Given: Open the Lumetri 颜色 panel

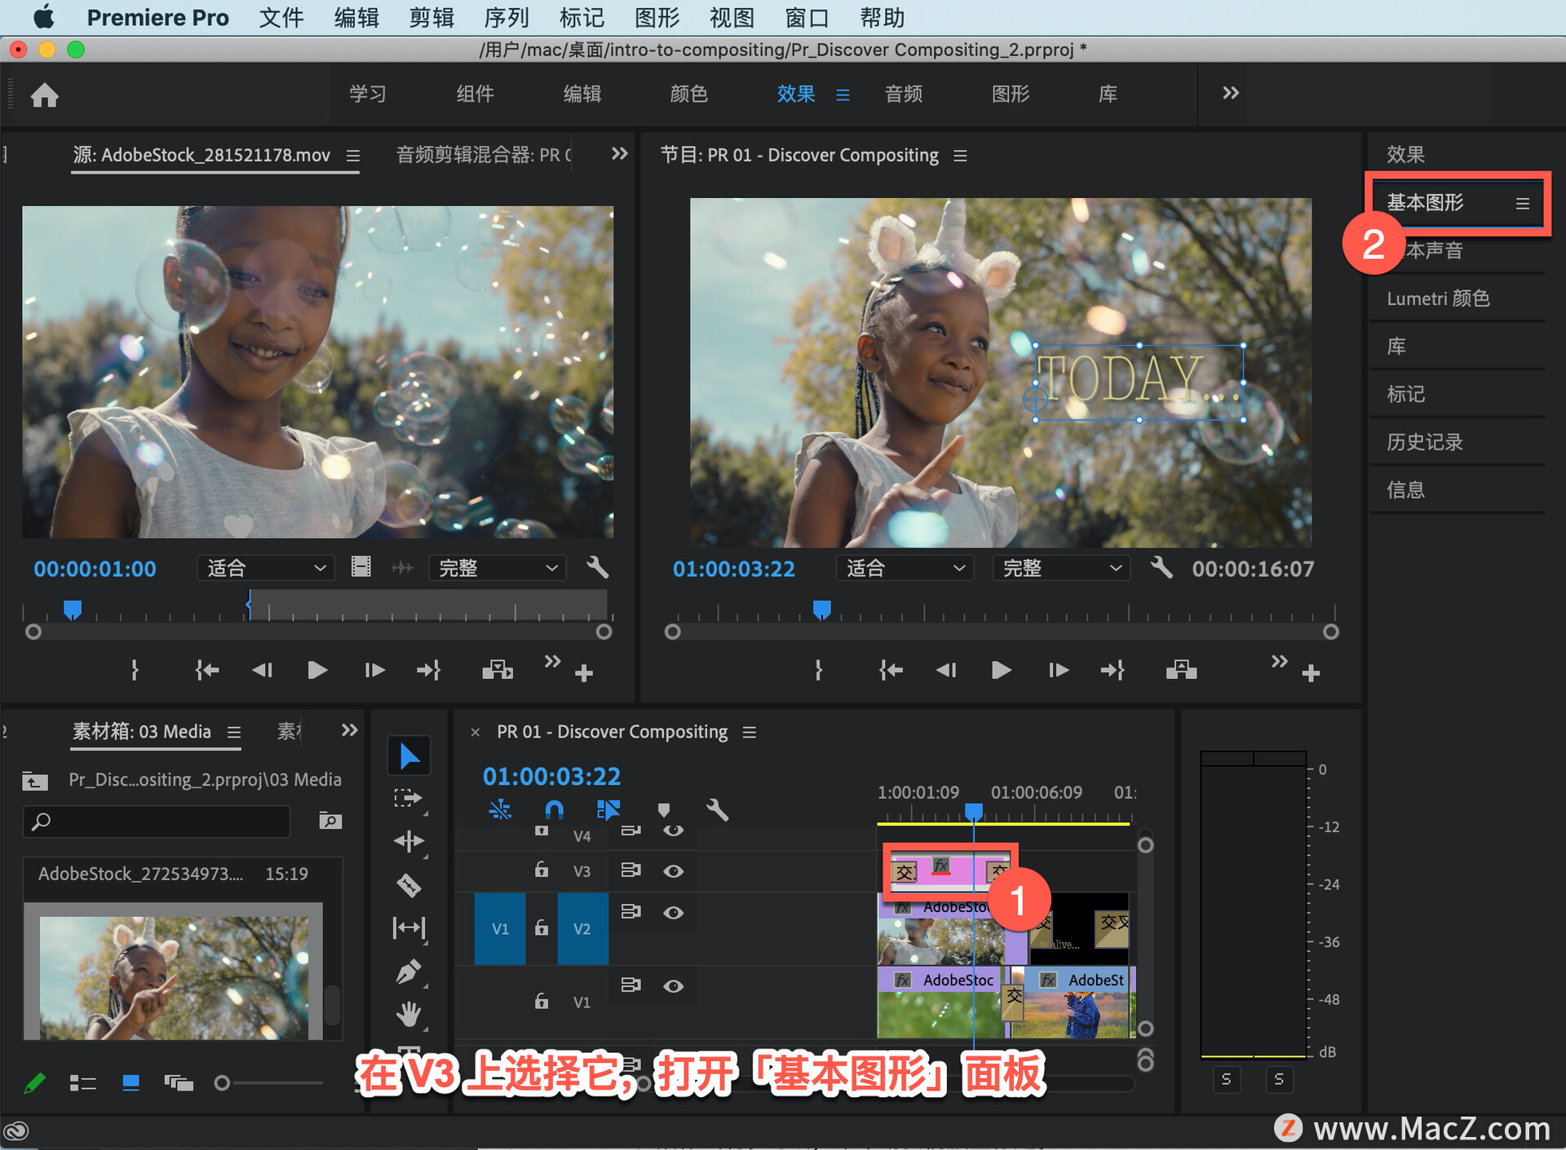Looking at the screenshot, I should pos(1439,298).
